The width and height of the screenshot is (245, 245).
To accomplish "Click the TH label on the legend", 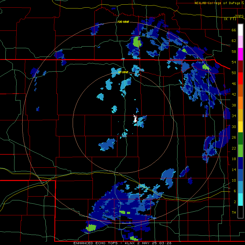I will (234, 213).
